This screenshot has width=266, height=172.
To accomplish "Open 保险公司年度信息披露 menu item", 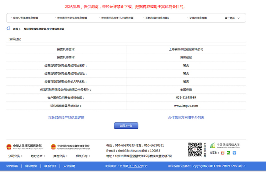I will pyautogui.click(x=25, y=18).
